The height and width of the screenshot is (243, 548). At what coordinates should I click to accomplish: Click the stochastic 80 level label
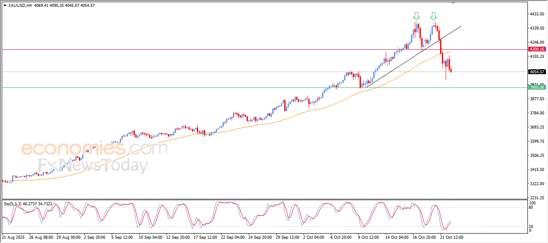click(532, 207)
